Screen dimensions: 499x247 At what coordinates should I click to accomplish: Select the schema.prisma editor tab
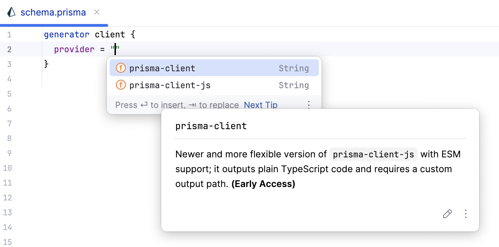[x=53, y=12]
